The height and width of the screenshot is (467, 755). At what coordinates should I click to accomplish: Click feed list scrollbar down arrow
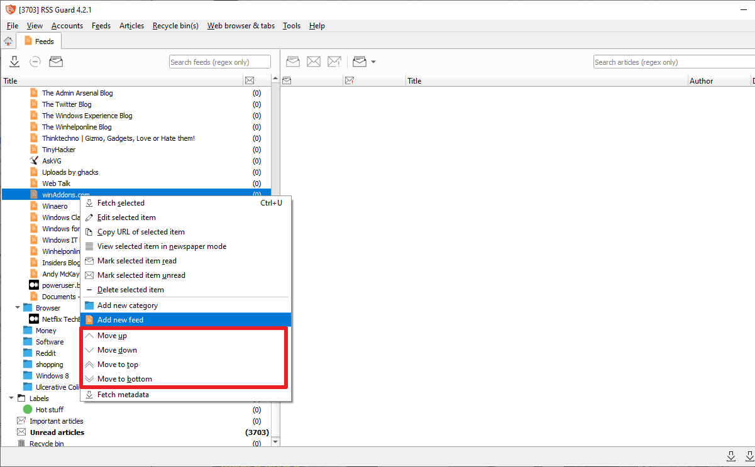(275, 442)
